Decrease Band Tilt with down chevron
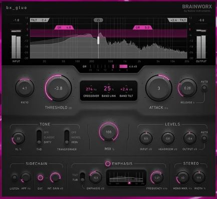The width and height of the screenshot is (217, 199). pyautogui.click(x=126, y=93)
